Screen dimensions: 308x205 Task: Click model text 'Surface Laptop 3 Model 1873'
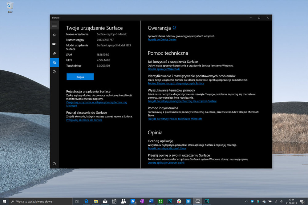click(114, 45)
